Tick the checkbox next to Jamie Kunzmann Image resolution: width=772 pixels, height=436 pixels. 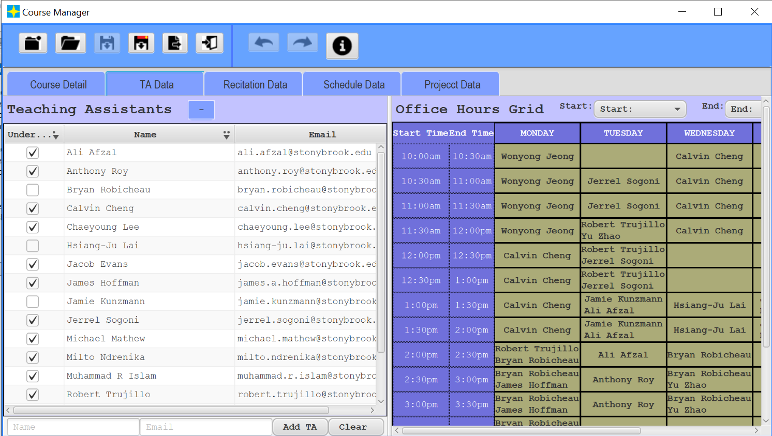pos(33,302)
